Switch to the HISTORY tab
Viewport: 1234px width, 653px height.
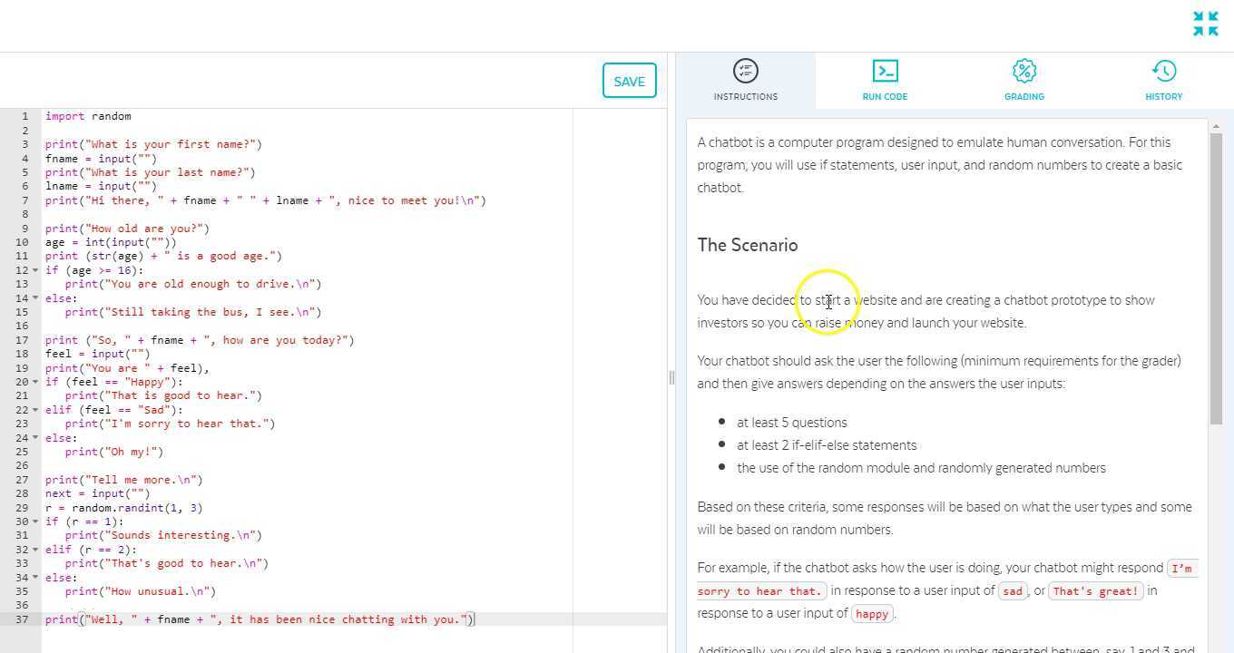[x=1163, y=96]
